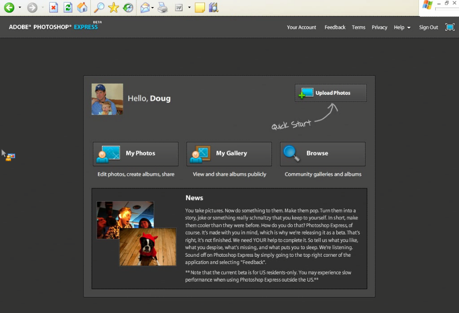The height and width of the screenshot is (313, 459).
Task: Open the Terms link
Action: 358,27
